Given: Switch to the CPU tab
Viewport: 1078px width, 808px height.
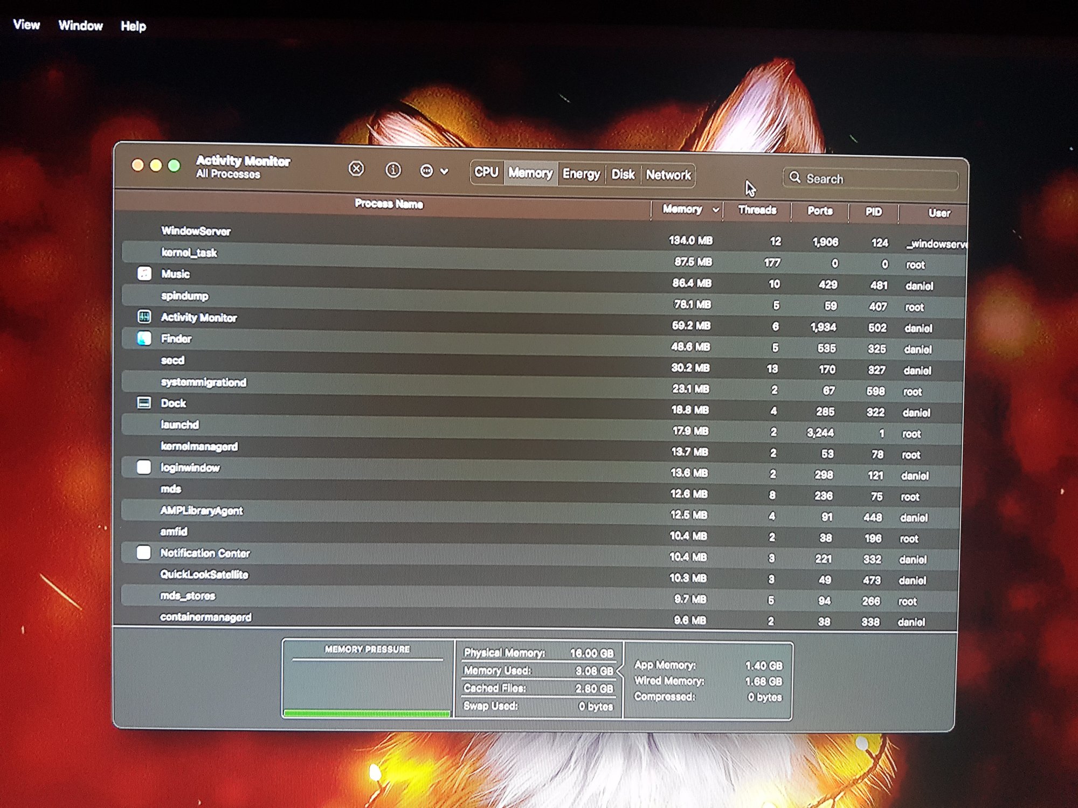Looking at the screenshot, I should click(486, 172).
